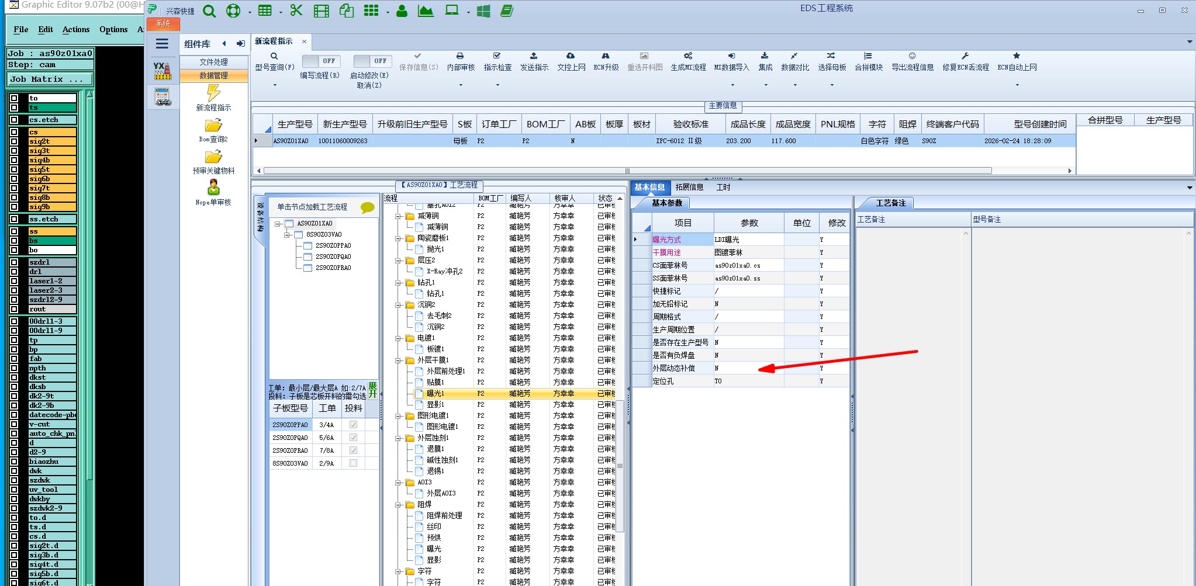
Task: Toggle the cs.etch layer checkbox in Graphic Editor
Action: click(x=14, y=120)
